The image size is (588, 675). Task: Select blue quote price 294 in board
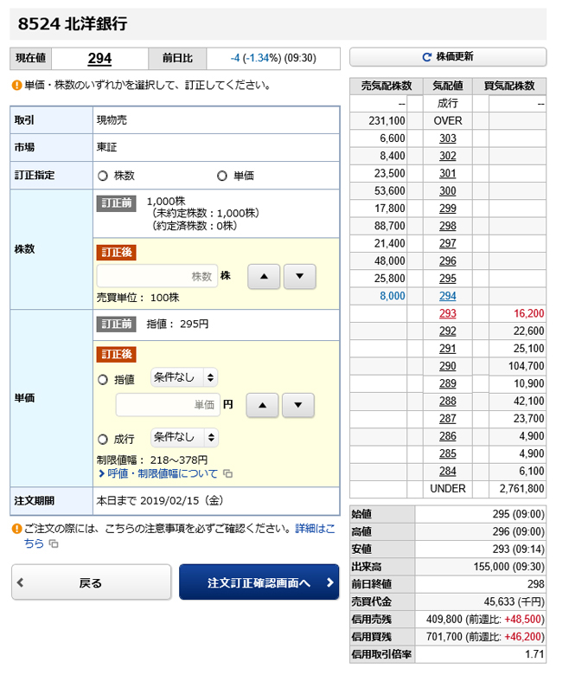pyautogui.click(x=447, y=296)
